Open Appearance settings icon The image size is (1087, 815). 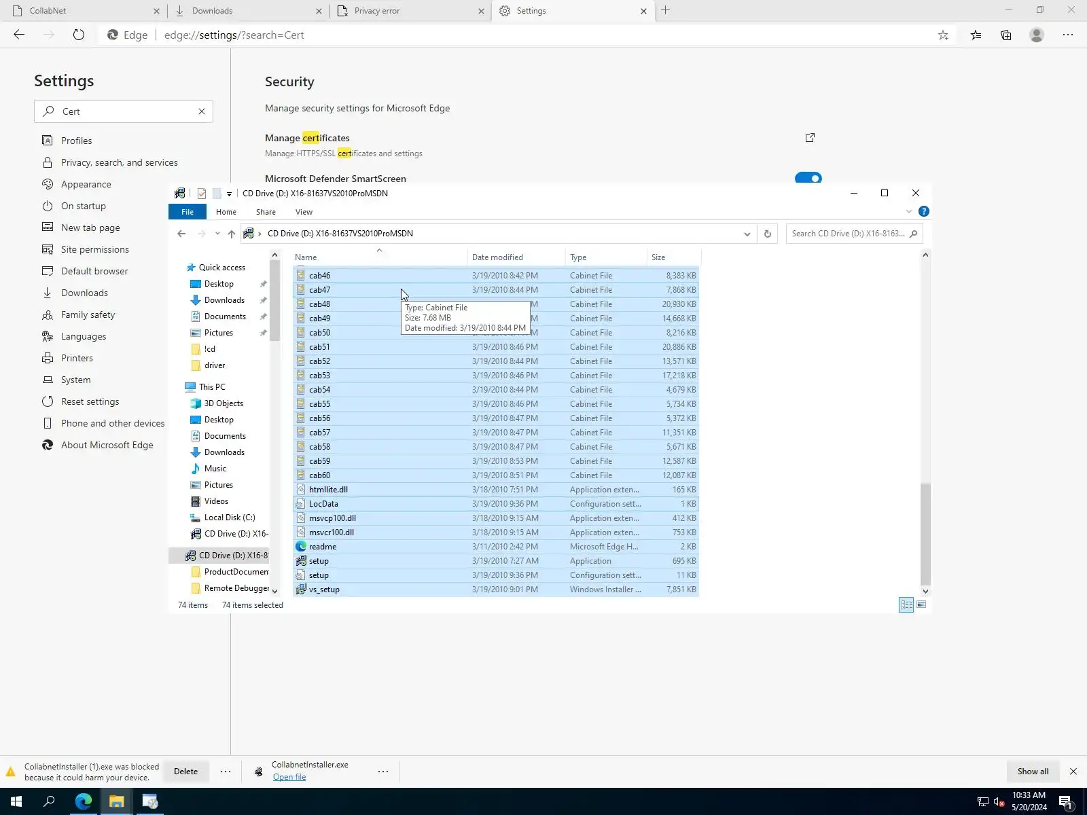click(x=48, y=184)
